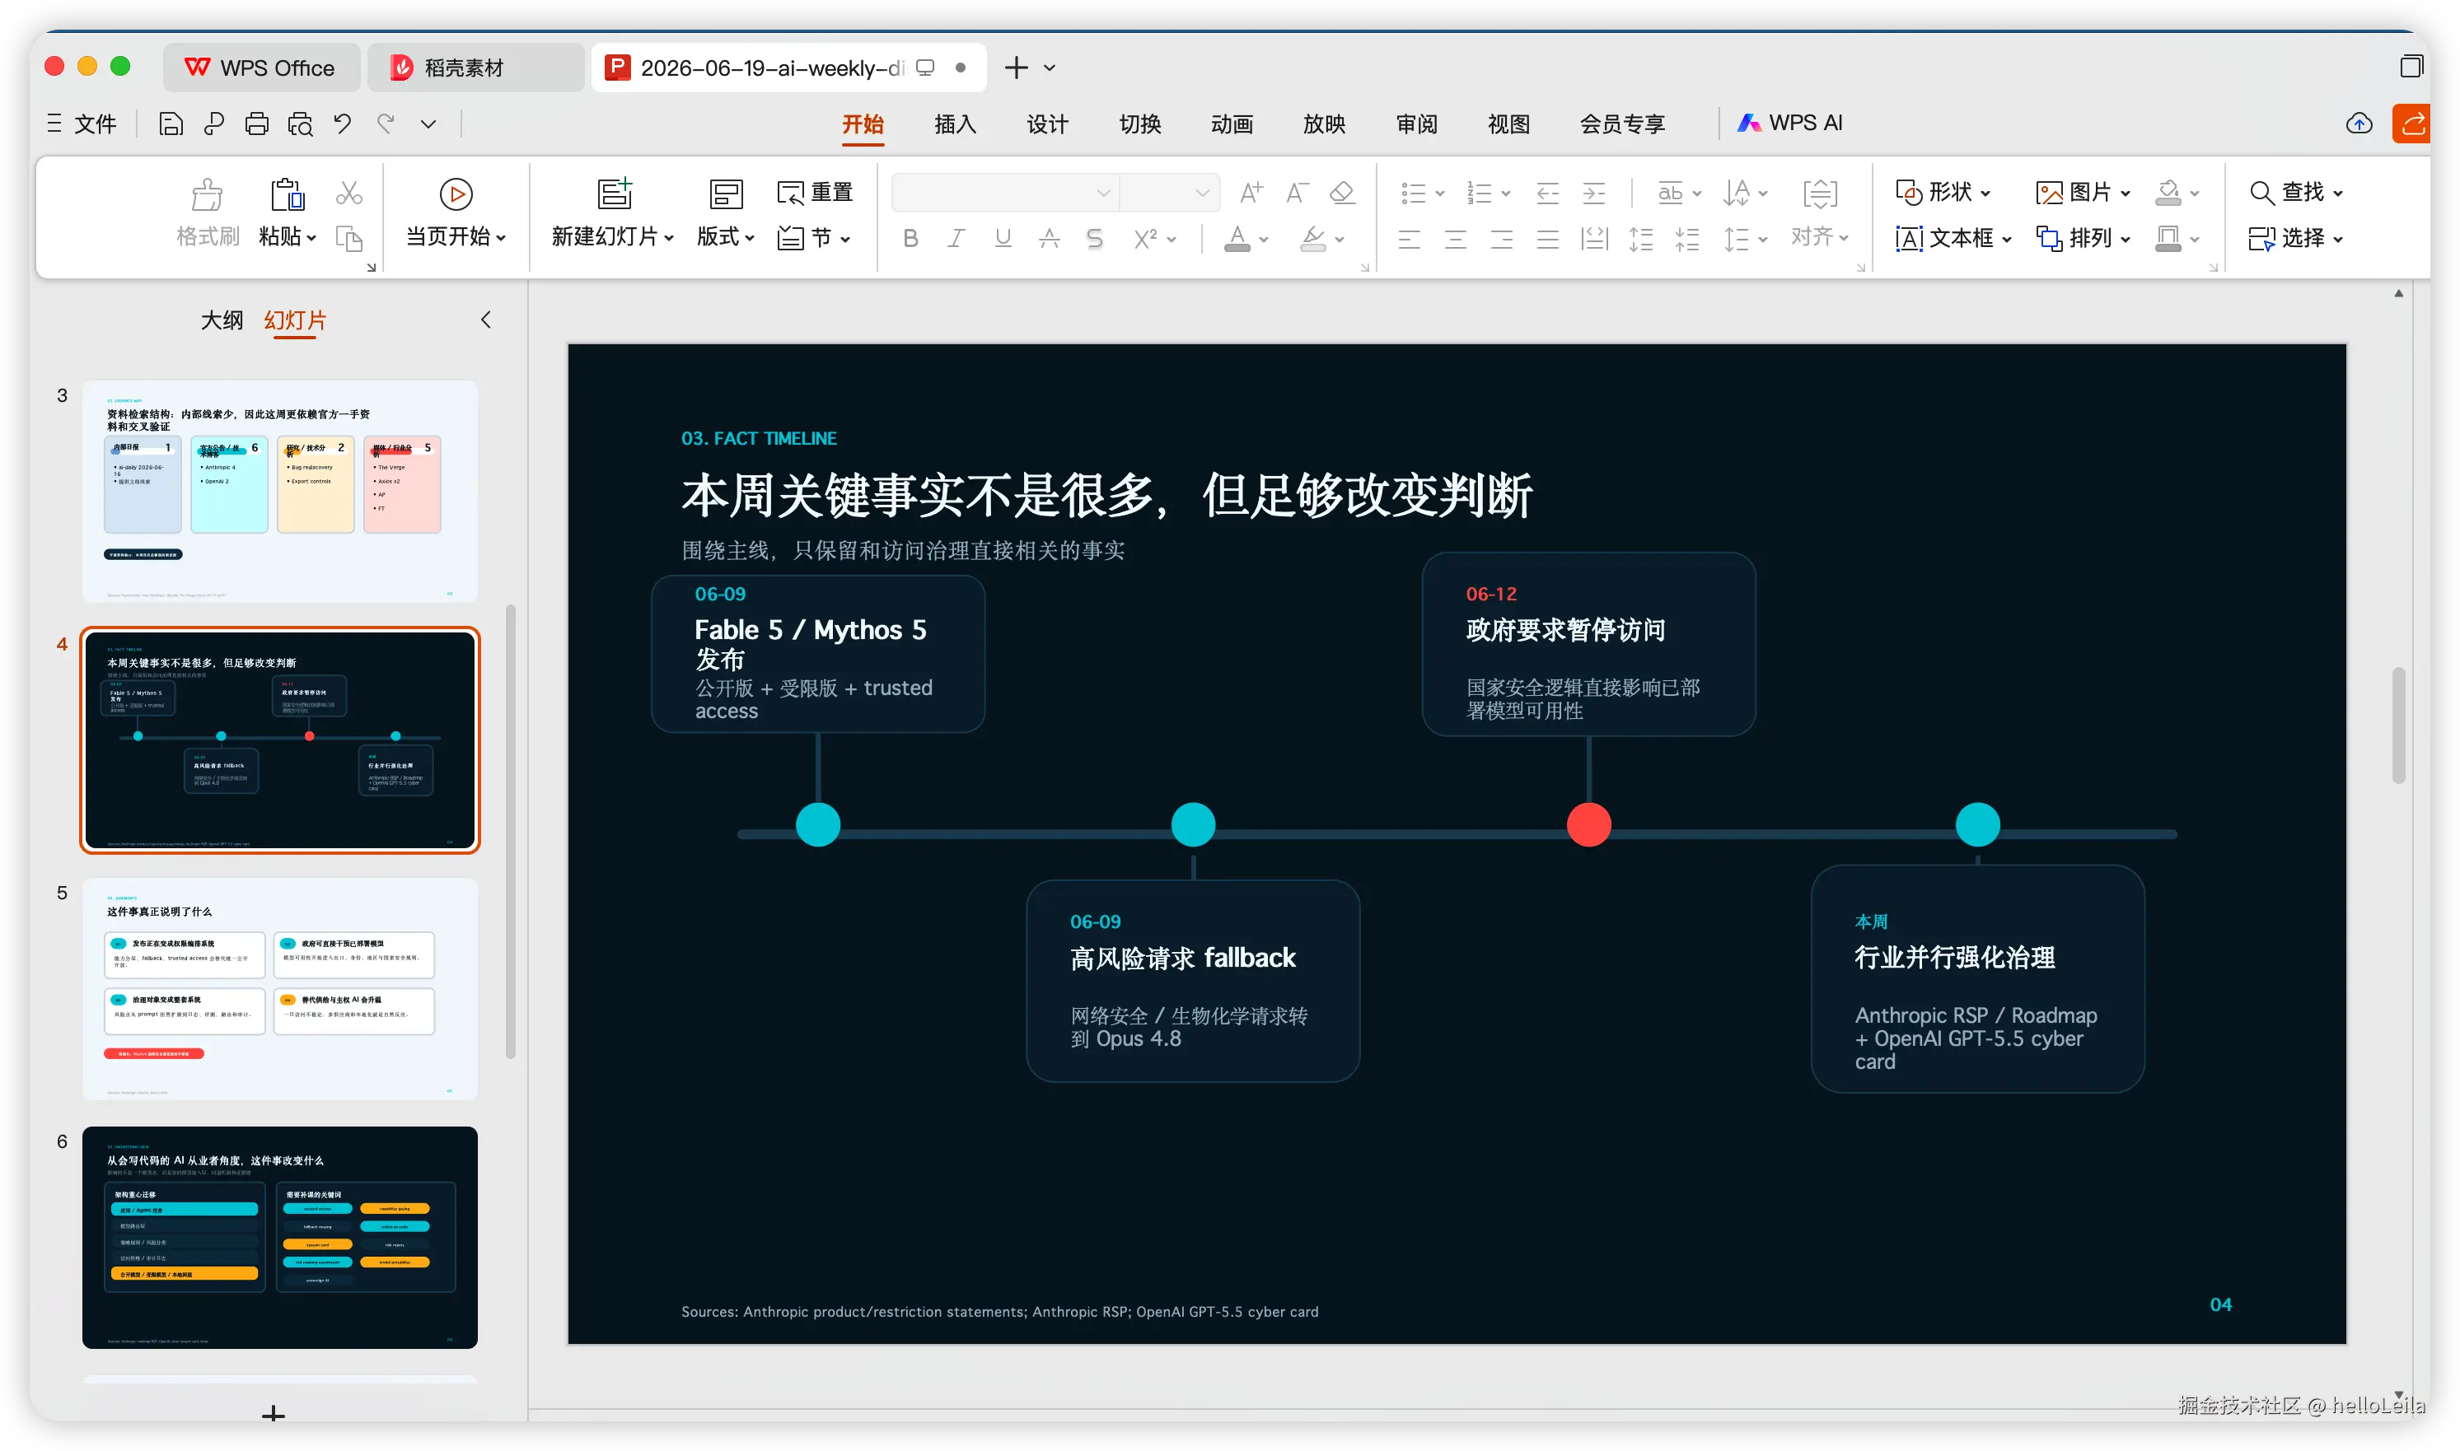This screenshot has width=2460, height=1451.
Task: Click the Print icon in quick toolbar
Action: (257, 124)
